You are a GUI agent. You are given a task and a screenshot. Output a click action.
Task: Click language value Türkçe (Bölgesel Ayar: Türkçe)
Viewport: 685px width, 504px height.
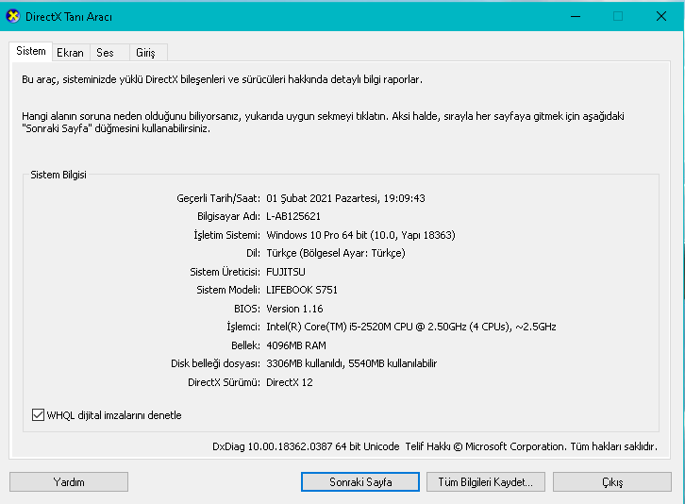(336, 253)
